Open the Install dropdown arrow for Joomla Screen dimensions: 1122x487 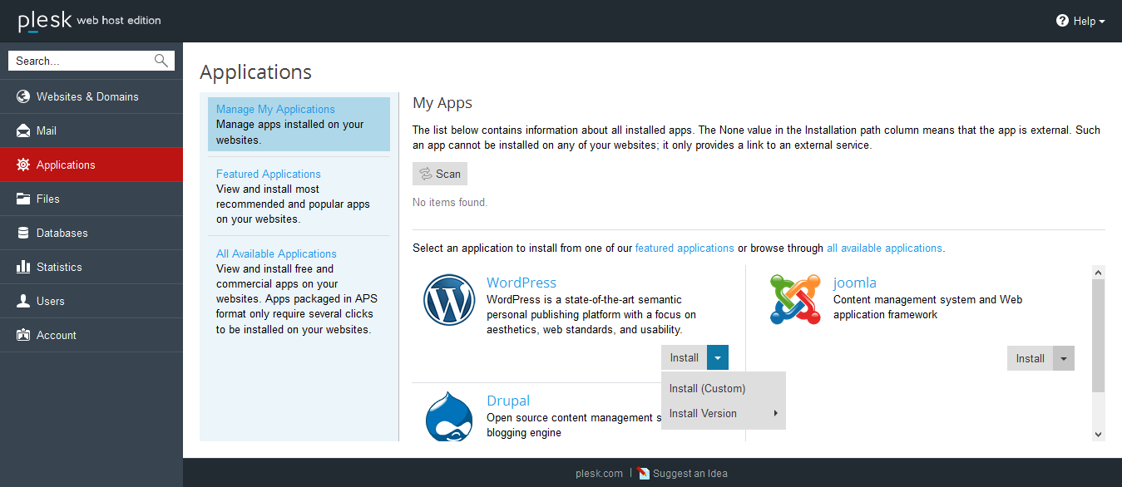click(1064, 357)
